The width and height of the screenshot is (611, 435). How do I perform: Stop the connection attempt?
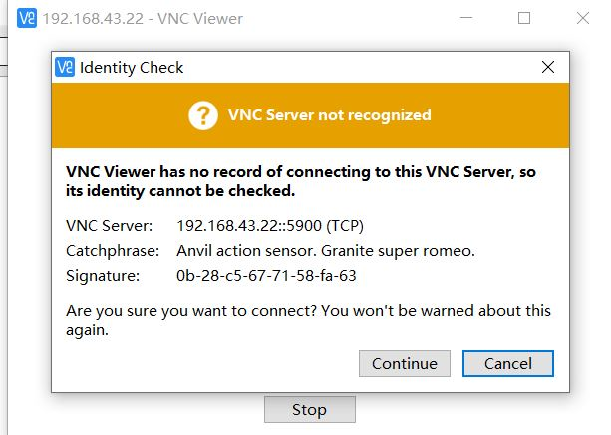tap(310, 409)
